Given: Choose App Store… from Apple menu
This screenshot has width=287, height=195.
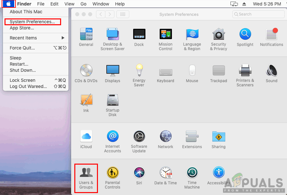Looking at the screenshot, I should (x=36, y=28).
